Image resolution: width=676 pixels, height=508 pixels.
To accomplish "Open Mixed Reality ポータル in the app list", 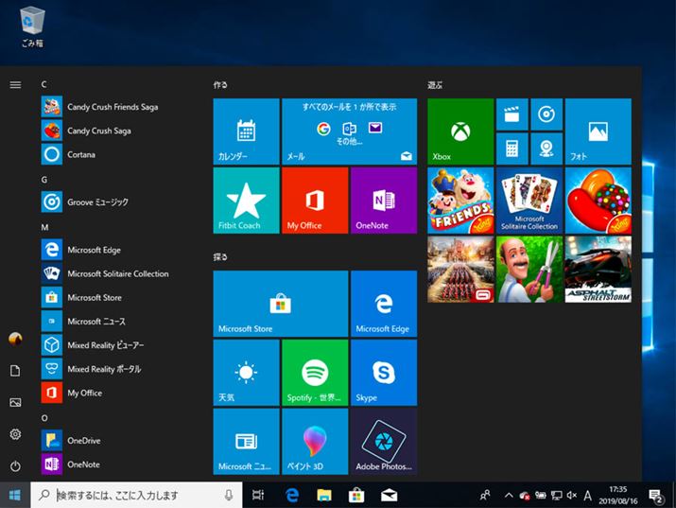I will (x=104, y=369).
